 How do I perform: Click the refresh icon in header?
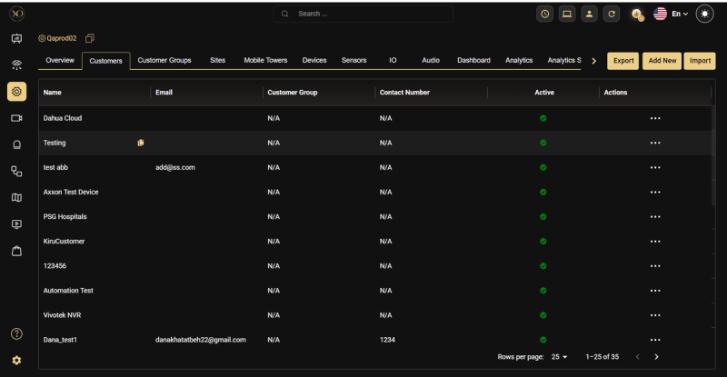tap(612, 14)
